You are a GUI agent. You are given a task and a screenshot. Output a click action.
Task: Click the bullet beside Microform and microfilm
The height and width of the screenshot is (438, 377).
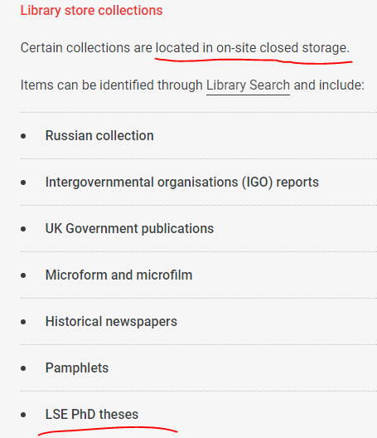click(x=23, y=275)
